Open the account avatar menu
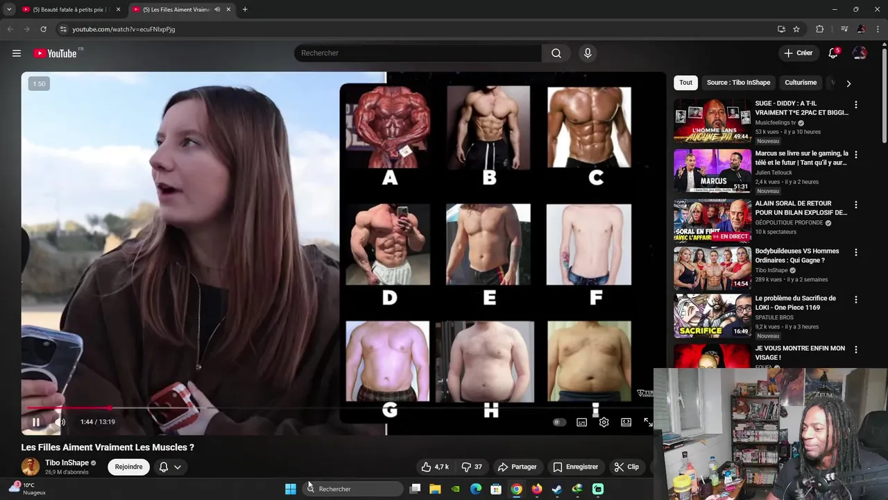888x500 pixels. click(860, 53)
